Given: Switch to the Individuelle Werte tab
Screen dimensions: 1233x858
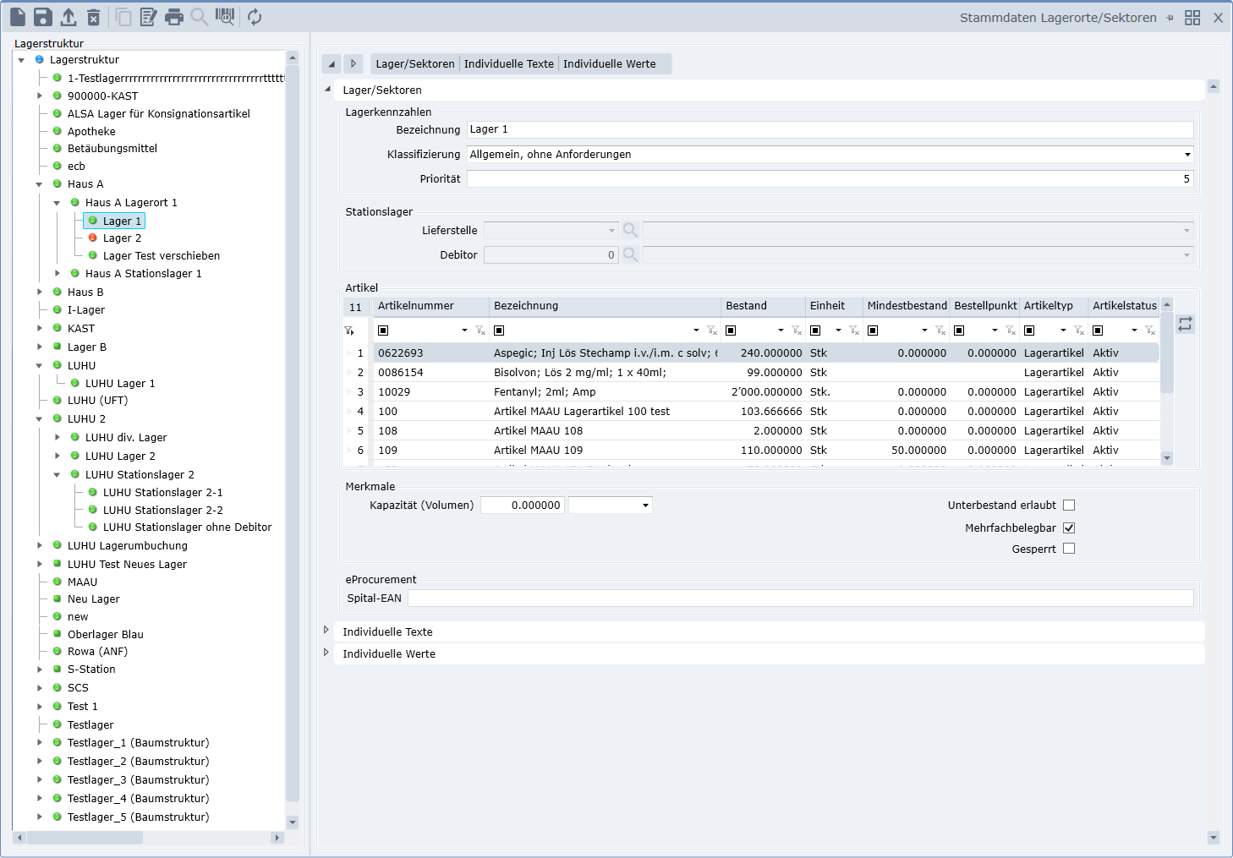Looking at the screenshot, I should (609, 64).
